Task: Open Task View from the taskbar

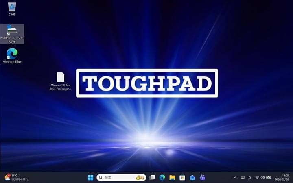Action: tap(152, 177)
